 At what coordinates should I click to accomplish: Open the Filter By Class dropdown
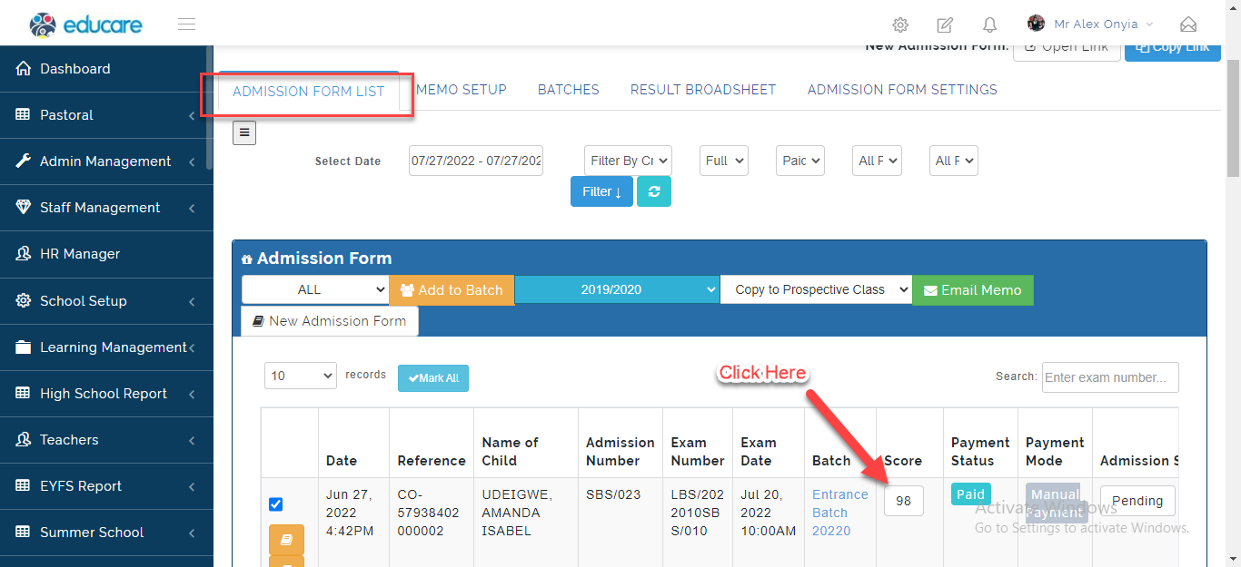[x=628, y=161]
